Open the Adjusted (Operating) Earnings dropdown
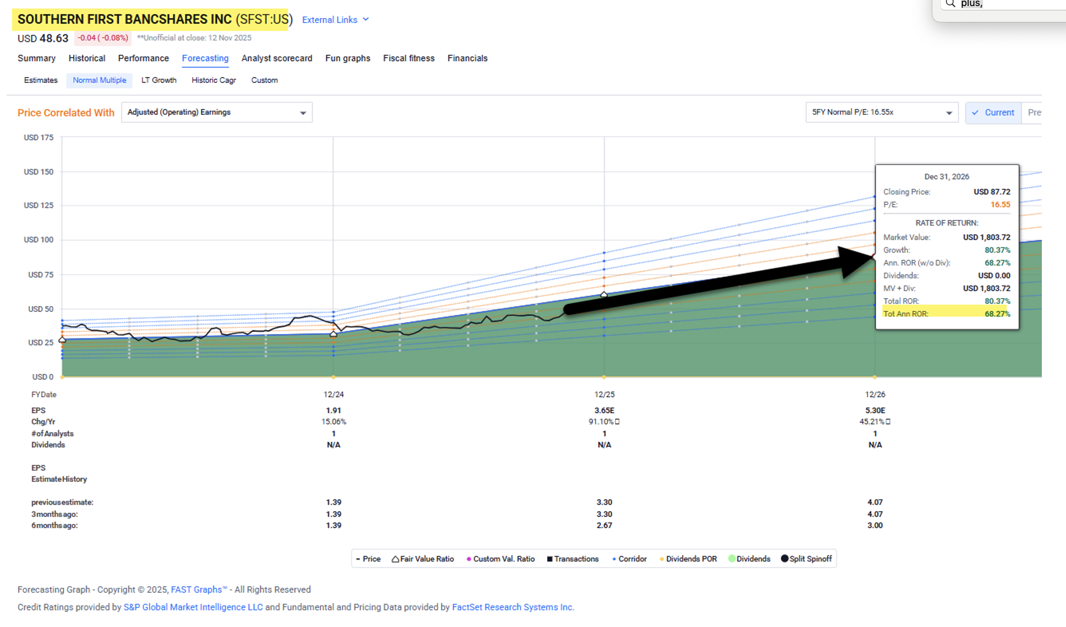 coord(217,113)
